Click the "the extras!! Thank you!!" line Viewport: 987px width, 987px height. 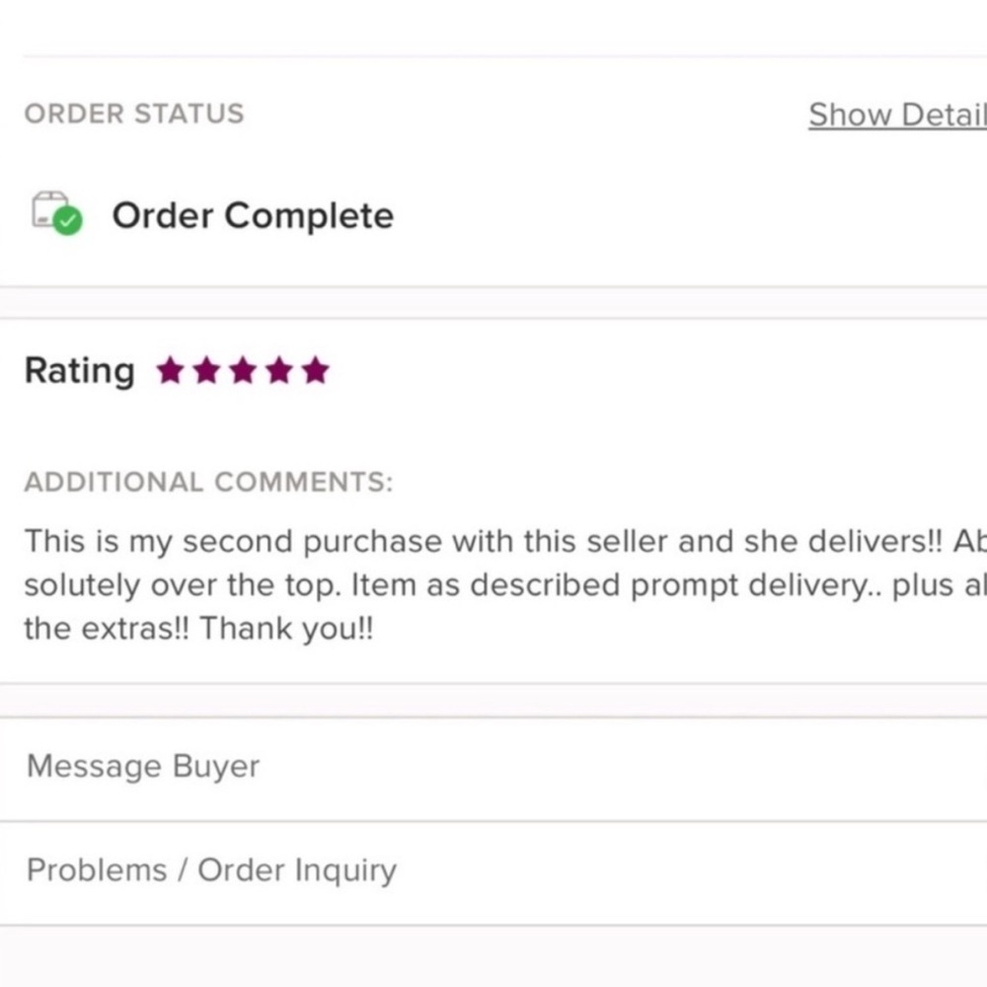[198, 630]
